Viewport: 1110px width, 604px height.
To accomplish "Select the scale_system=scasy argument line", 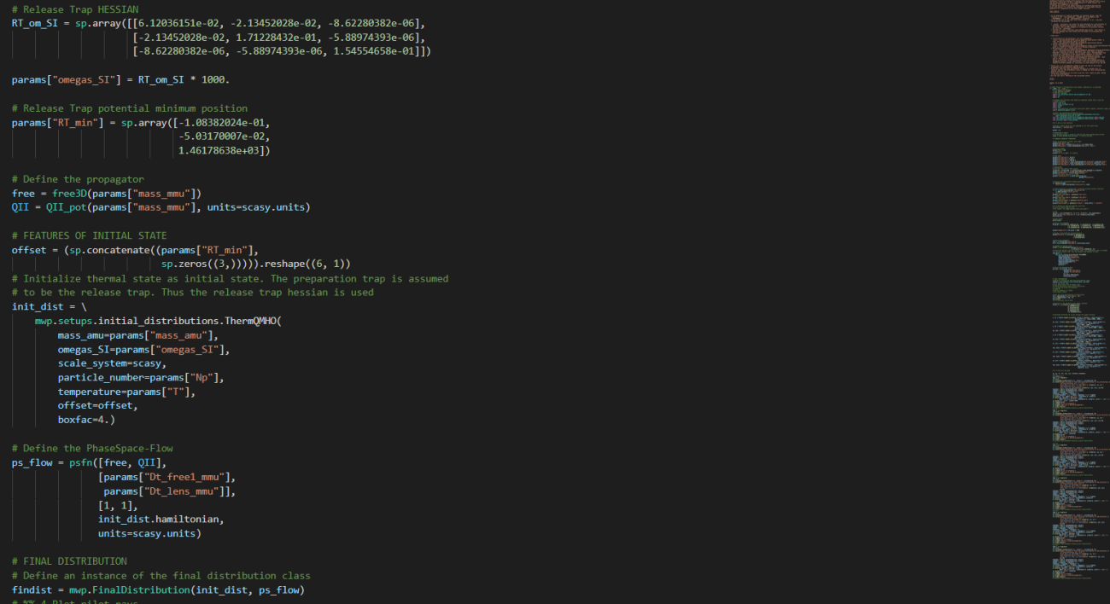I will click(112, 363).
